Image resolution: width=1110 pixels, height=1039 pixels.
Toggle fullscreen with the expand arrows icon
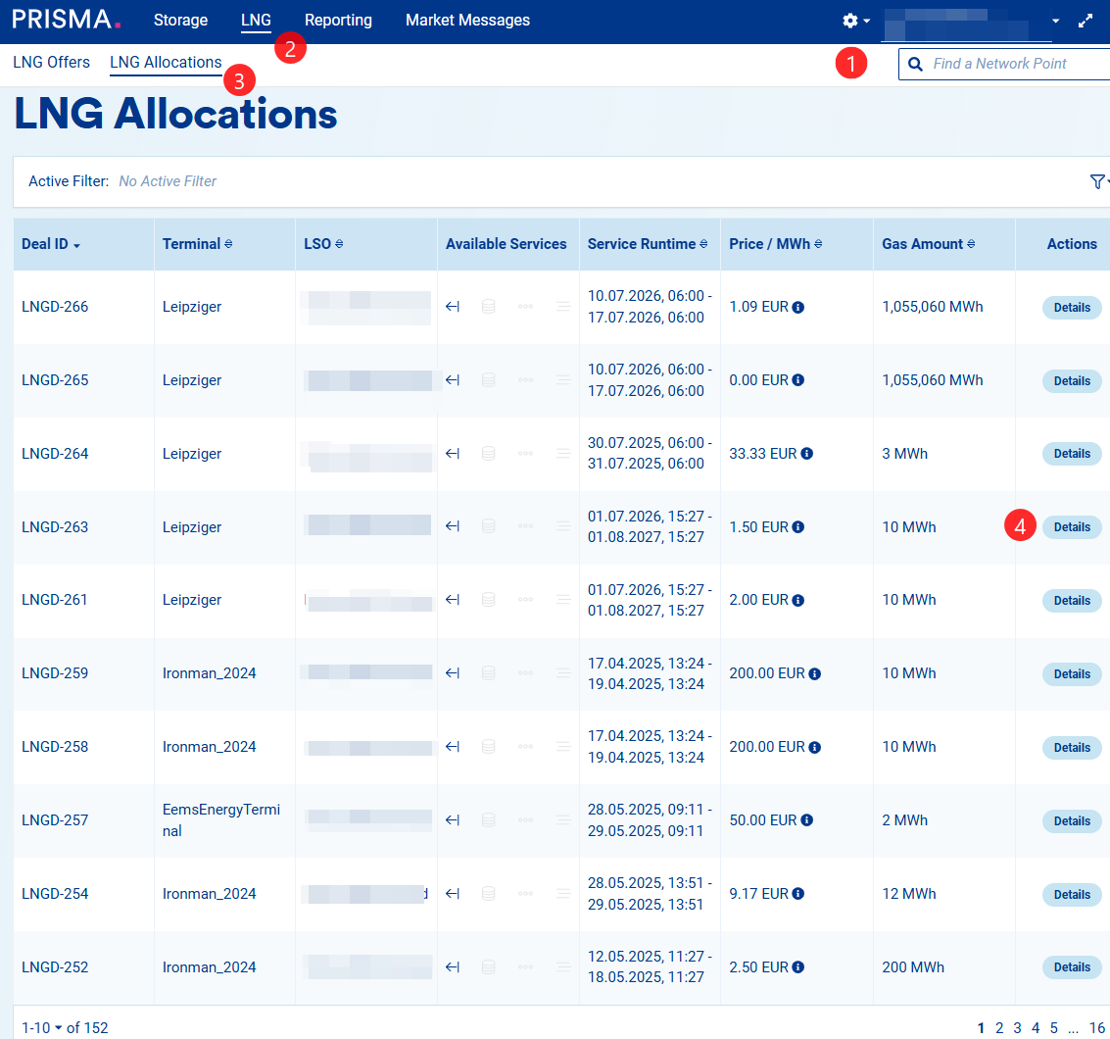click(1086, 21)
